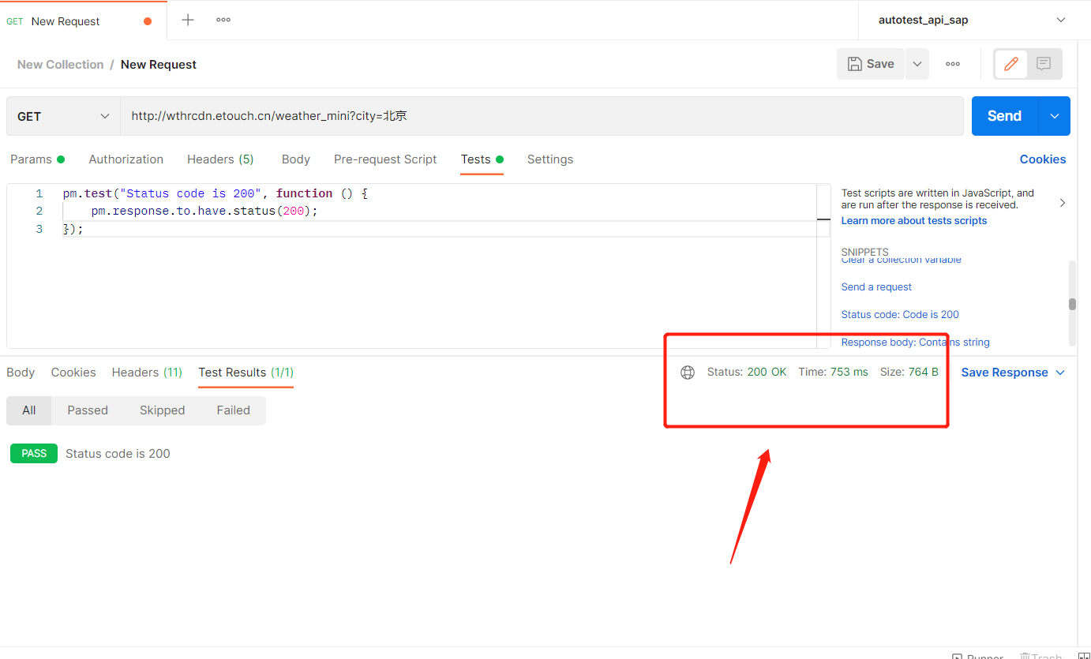Click the Status 200 OK value
This screenshot has height=659, width=1091.
click(x=767, y=372)
